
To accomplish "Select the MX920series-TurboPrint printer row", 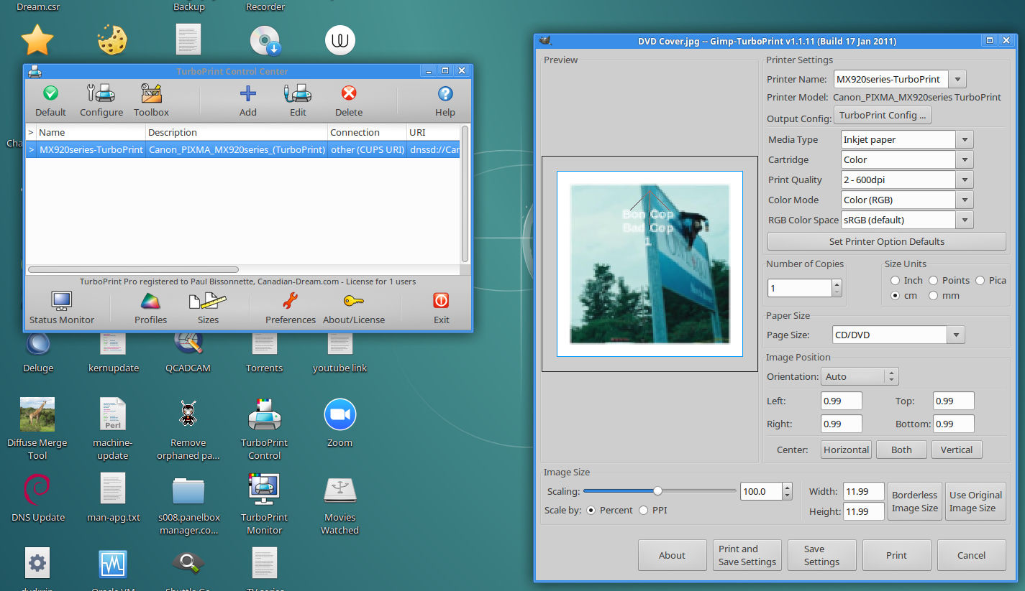I will (91, 150).
